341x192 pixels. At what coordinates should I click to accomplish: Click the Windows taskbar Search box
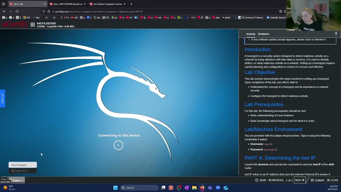point(139,188)
